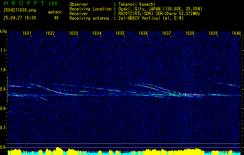The image size is (244, 155).
Task: Click the 1638 time marker
Action: coord(190,33)
